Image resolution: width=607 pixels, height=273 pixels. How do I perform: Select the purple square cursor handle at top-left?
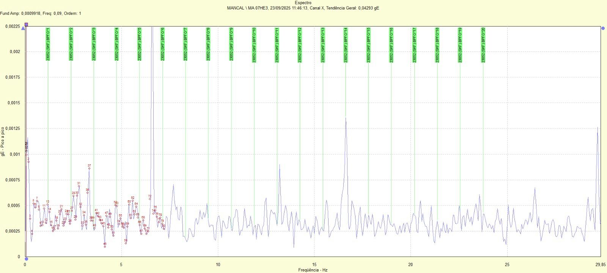tap(26, 25)
